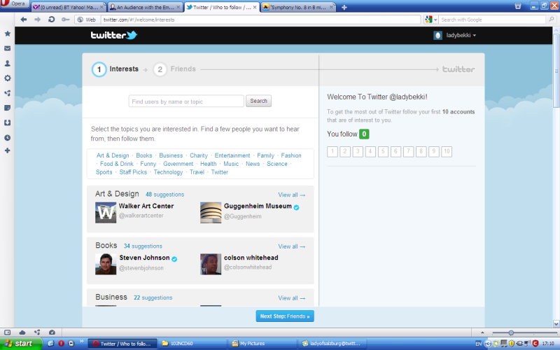
Task: Switch to the BT Yahoo! Mail tab
Action: 68,7
